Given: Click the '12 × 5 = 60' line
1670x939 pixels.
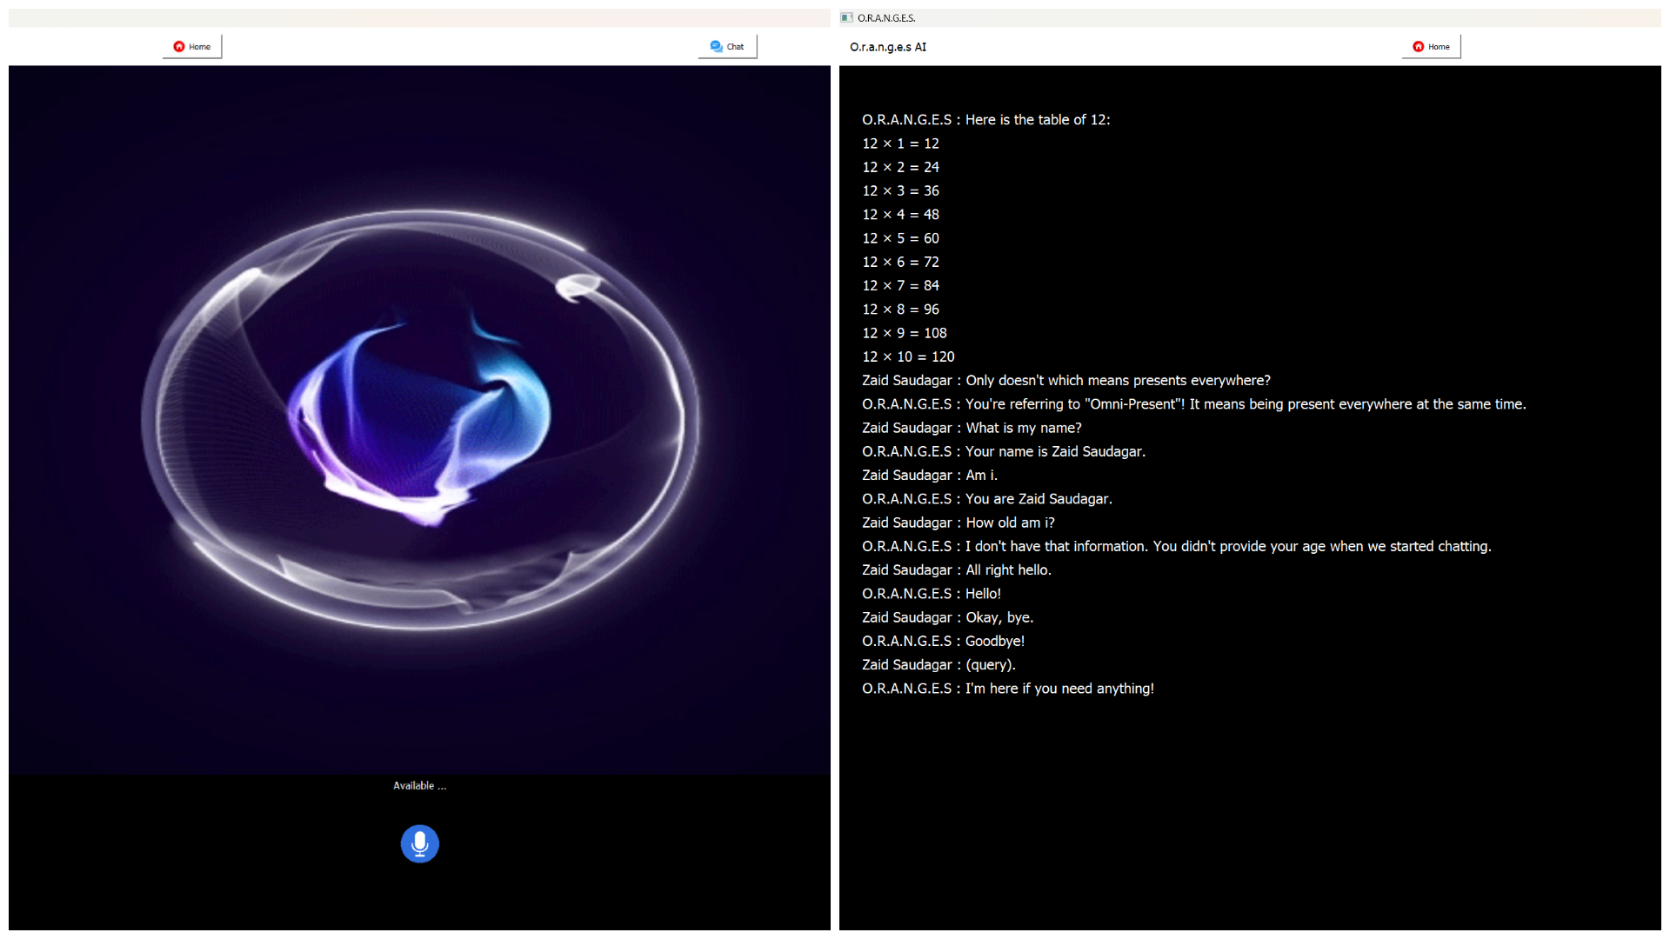Looking at the screenshot, I should click(900, 238).
